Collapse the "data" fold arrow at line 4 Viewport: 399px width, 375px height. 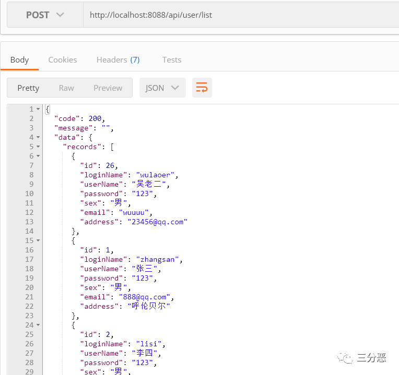coord(38,137)
